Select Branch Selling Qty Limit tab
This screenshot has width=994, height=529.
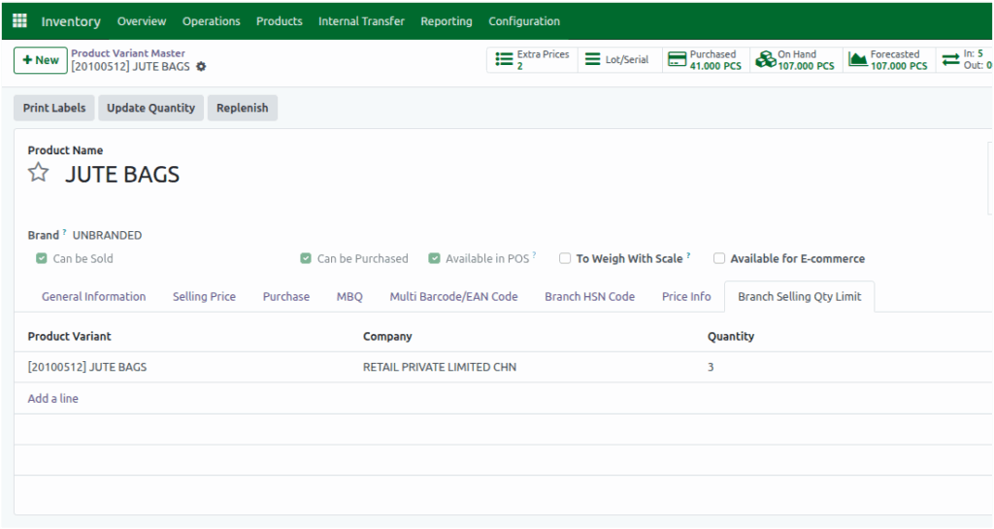pyautogui.click(x=800, y=296)
